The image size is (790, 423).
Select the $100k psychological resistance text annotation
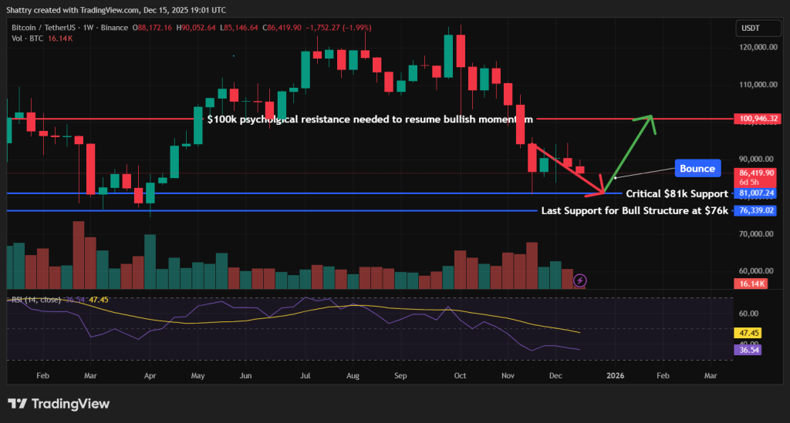point(369,119)
